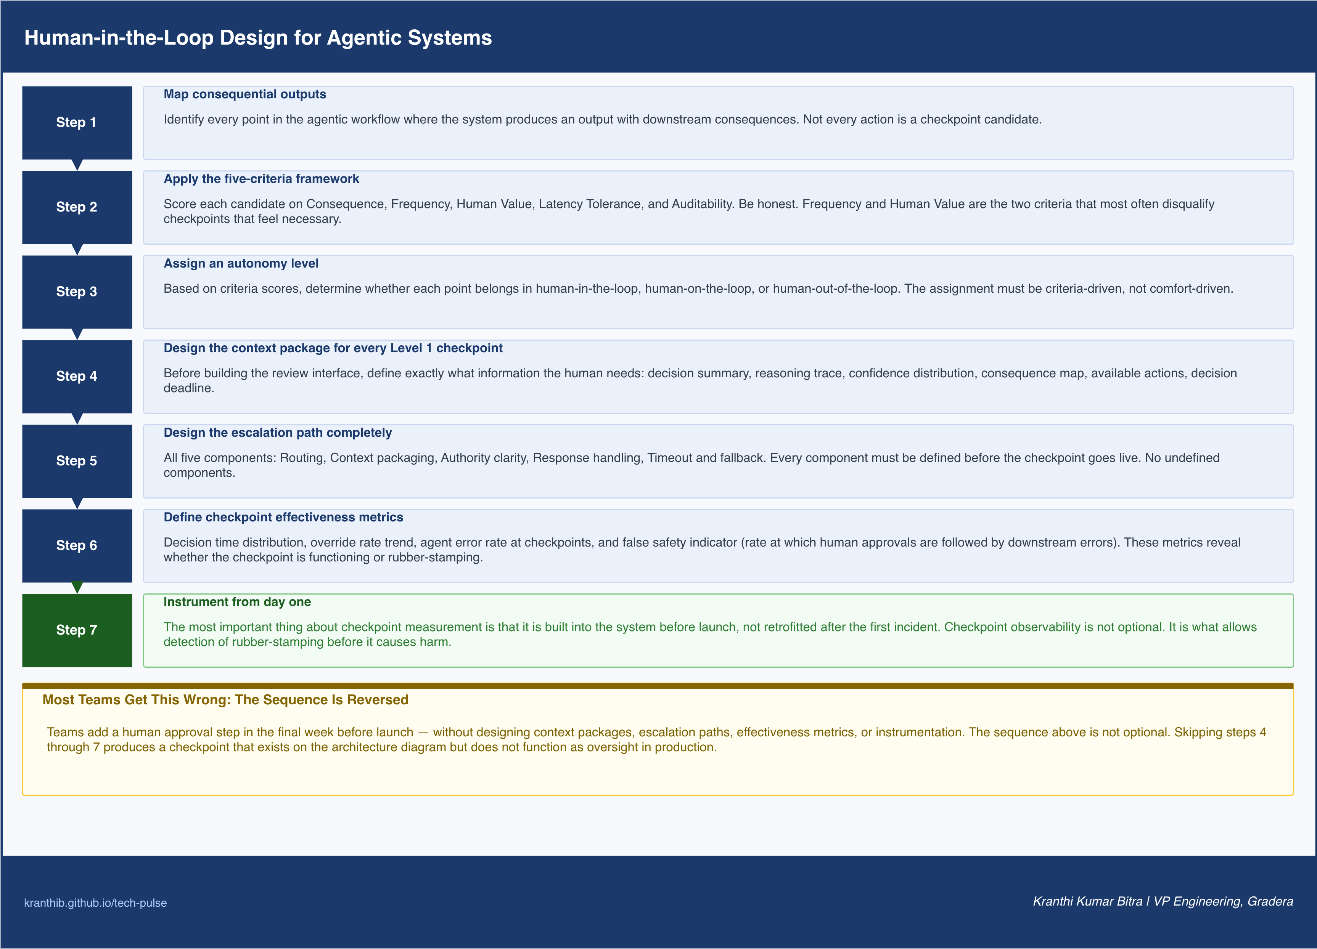Click 'Define checkpoint effectiveness metrics' heading
Viewport: 1317px width, 949px height.
283,517
